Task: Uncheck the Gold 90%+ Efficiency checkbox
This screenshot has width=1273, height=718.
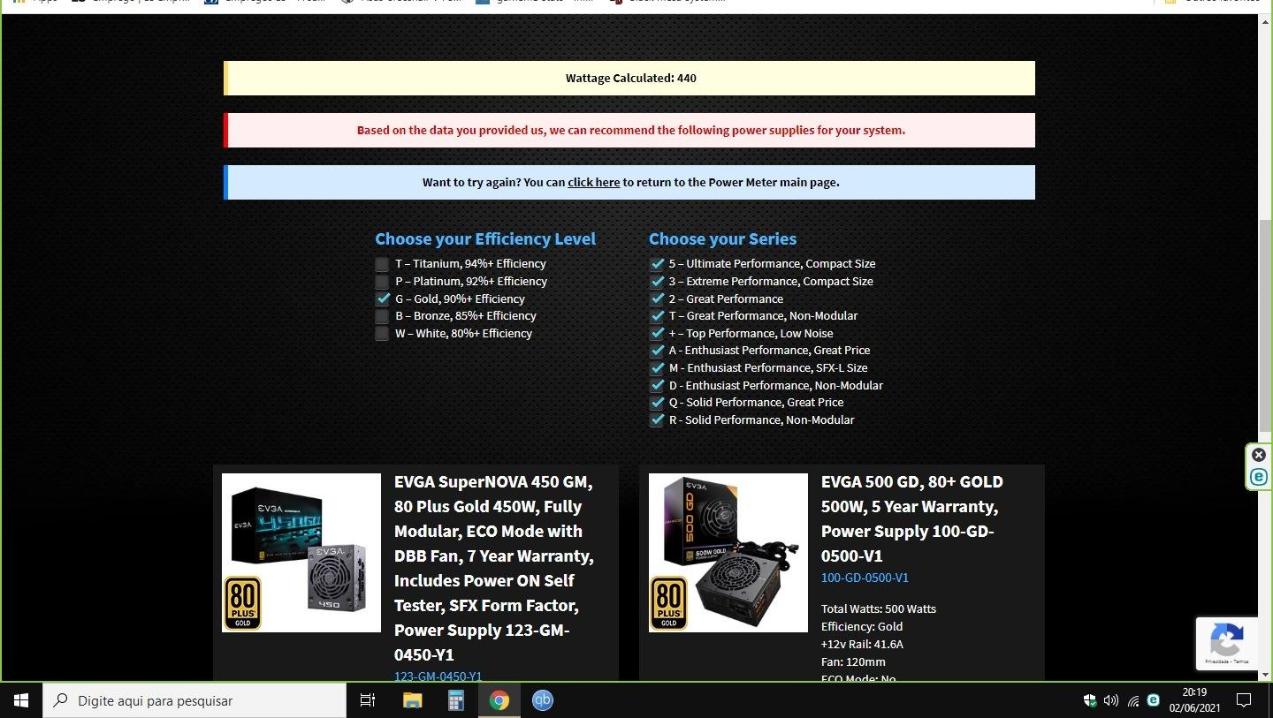Action: [382, 299]
